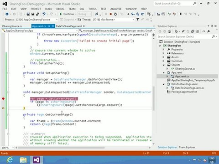Open the Thread combo box

[x=114, y=20]
